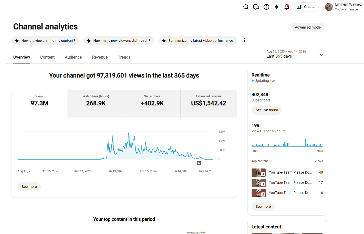Open the first top content video thumbnail
The height and width of the screenshot is (234, 364).
coord(259,173)
